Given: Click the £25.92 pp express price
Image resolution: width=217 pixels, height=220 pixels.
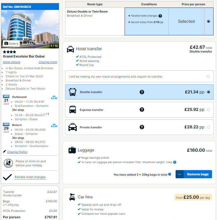Looking at the screenshot, I should [194, 110].
